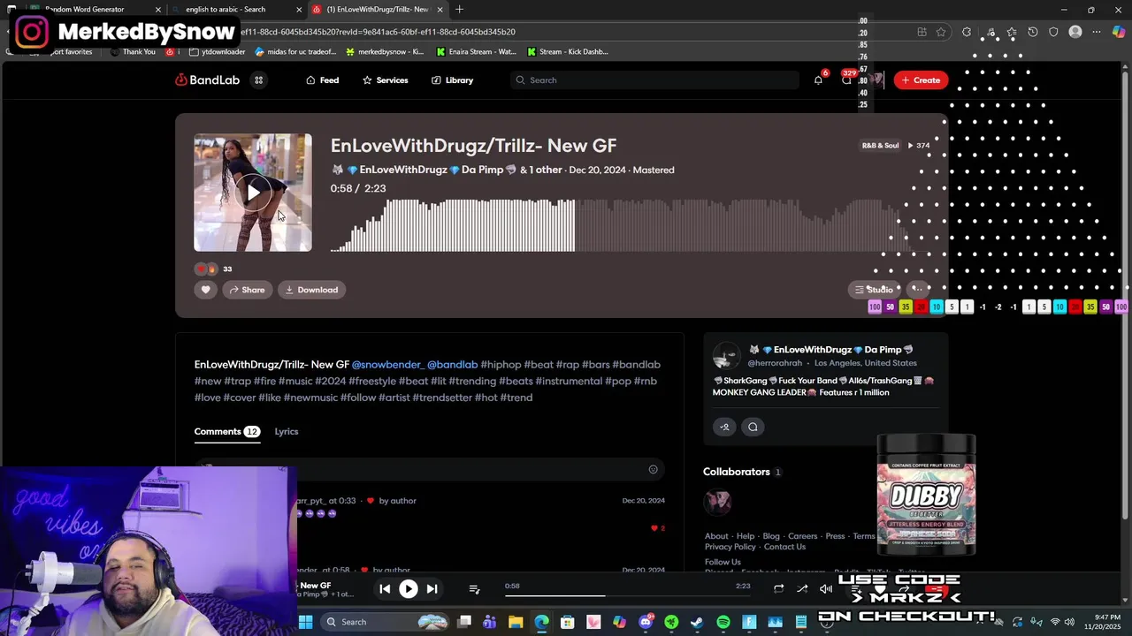Bookmark this page with the star icon

941,32
